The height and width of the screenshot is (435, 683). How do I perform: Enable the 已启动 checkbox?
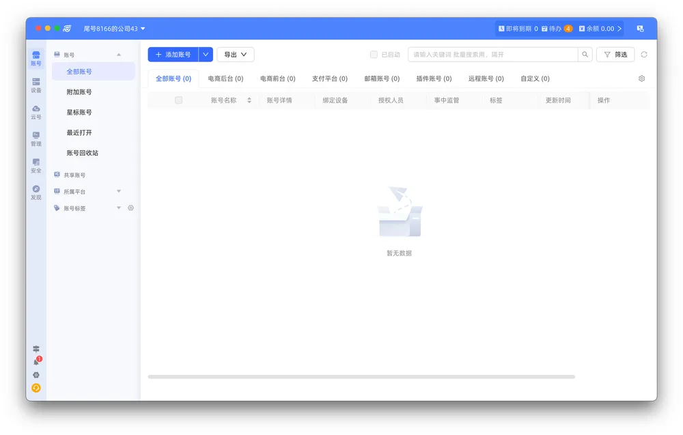[374, 55]
